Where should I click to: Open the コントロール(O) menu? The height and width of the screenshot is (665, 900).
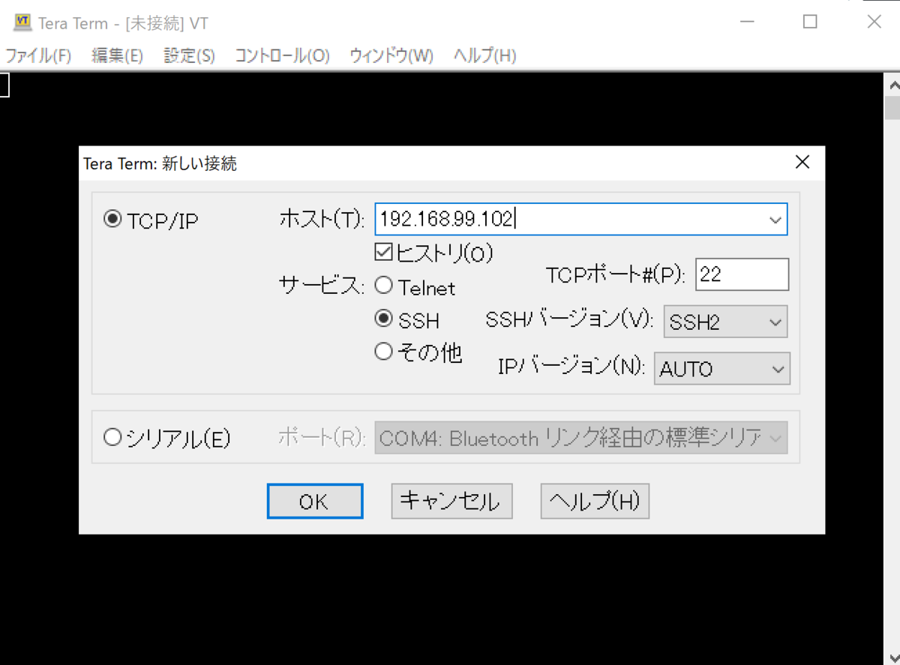pyautogui.click(x=282, y=55)
